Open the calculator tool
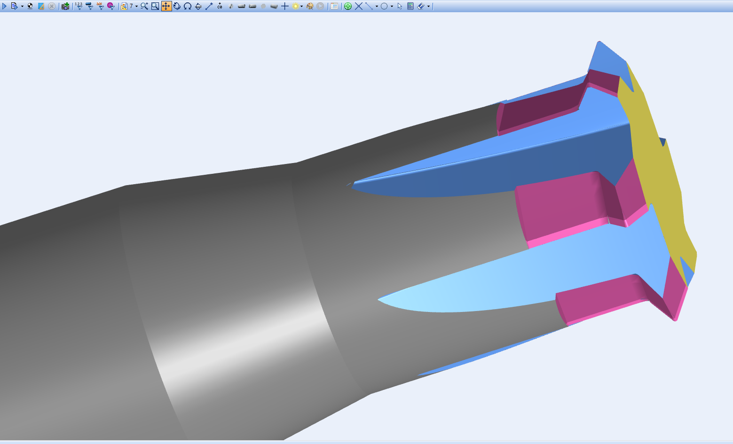733x444 pixels. pos(410,6)
